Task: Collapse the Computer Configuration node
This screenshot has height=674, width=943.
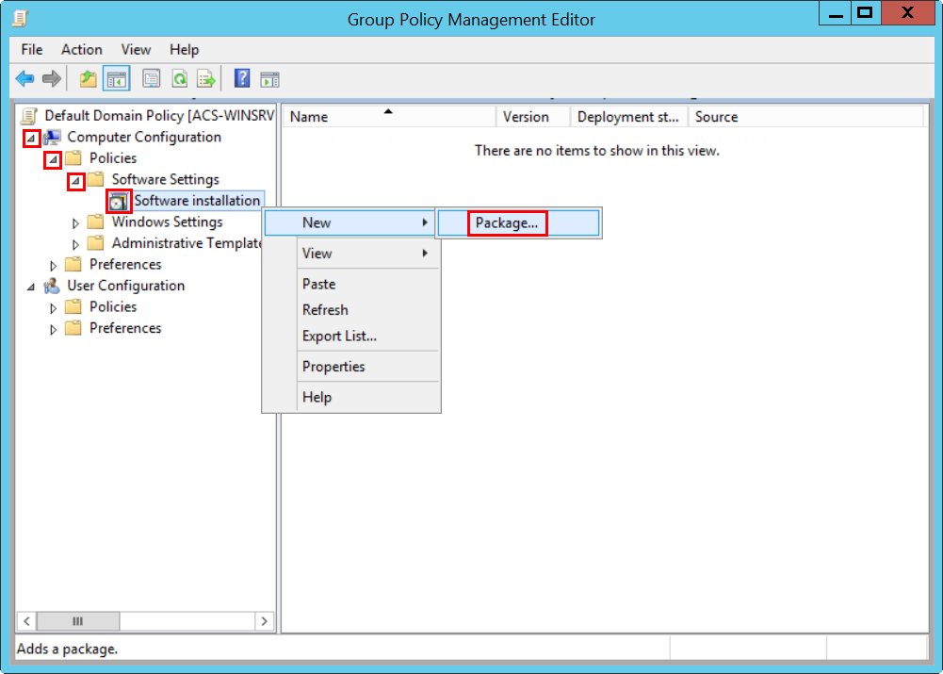Action: (31, 138)
